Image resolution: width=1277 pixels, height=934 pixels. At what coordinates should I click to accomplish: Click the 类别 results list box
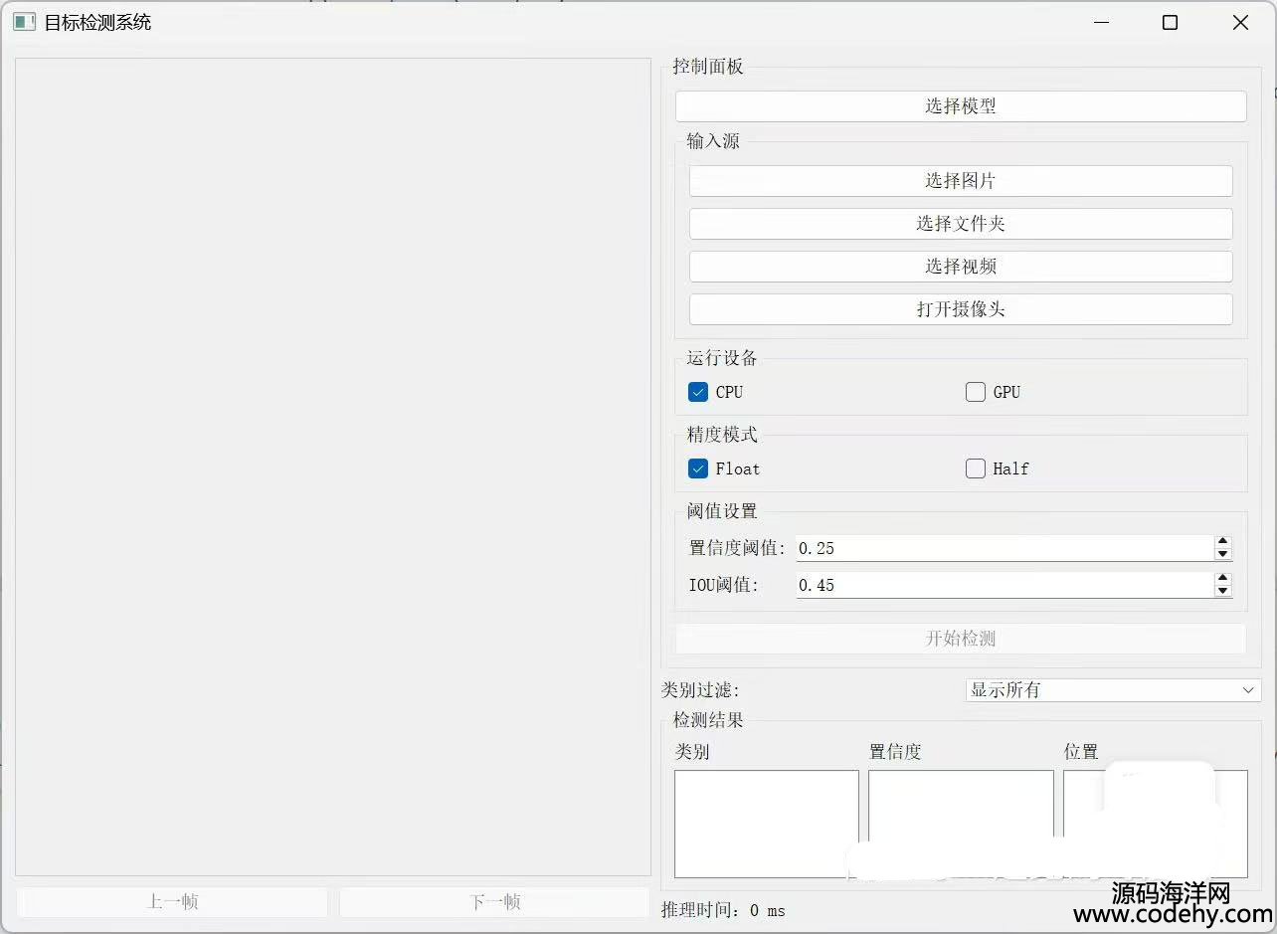766,824
